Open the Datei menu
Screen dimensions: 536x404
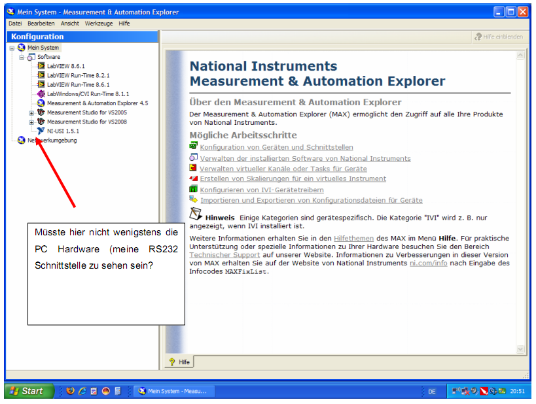(x=15, y=24)
